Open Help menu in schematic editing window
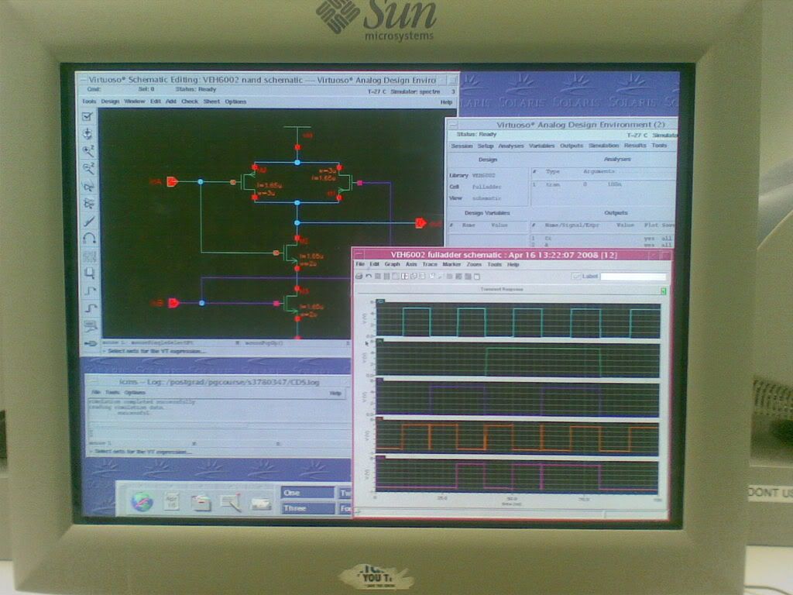This screenshot has width=793, height=595. coord(446,102)
